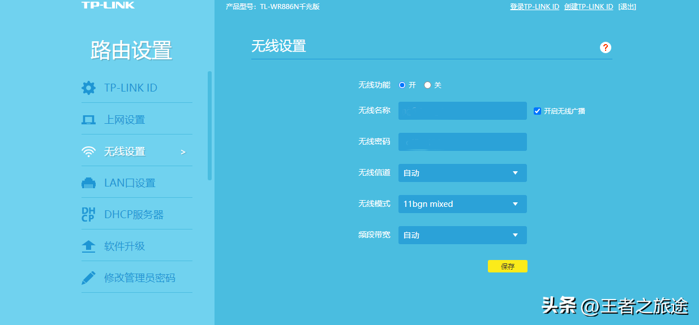
Task: Click the 无线功能 label
Action: pos(374,85)
